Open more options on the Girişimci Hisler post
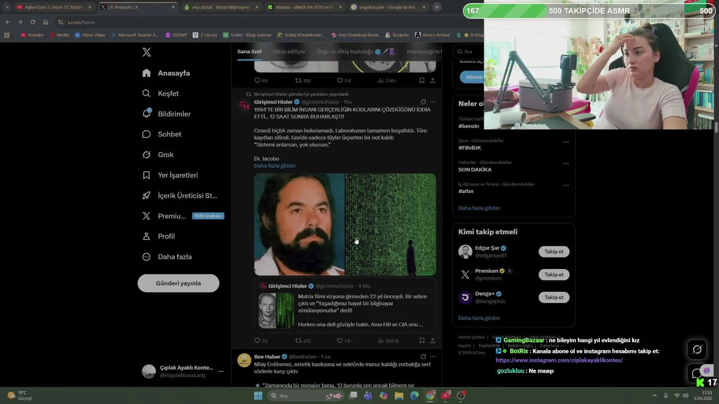 click(433, 102)
